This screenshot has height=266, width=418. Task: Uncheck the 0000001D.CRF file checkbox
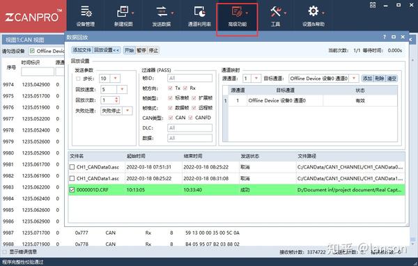[72, 190]
